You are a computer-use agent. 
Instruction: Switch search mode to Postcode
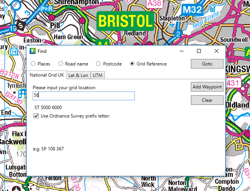(99, 64)
